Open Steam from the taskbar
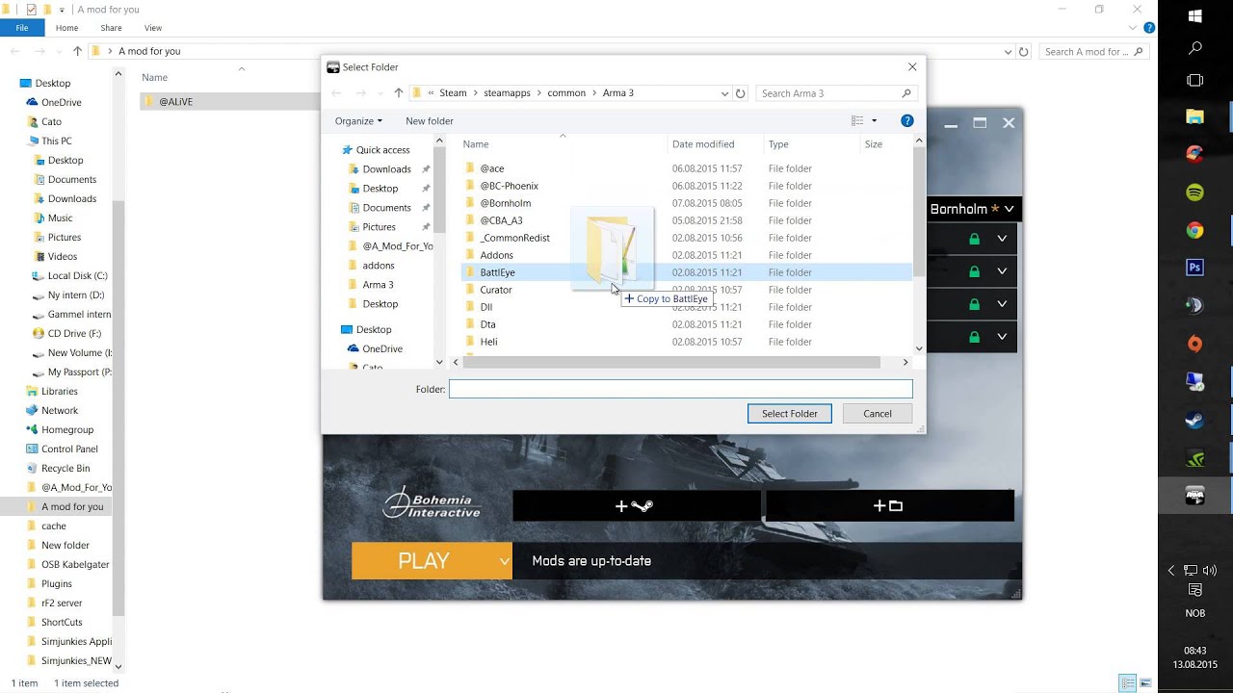The height and width of the screenshot is (693, 1233). 1194,420
